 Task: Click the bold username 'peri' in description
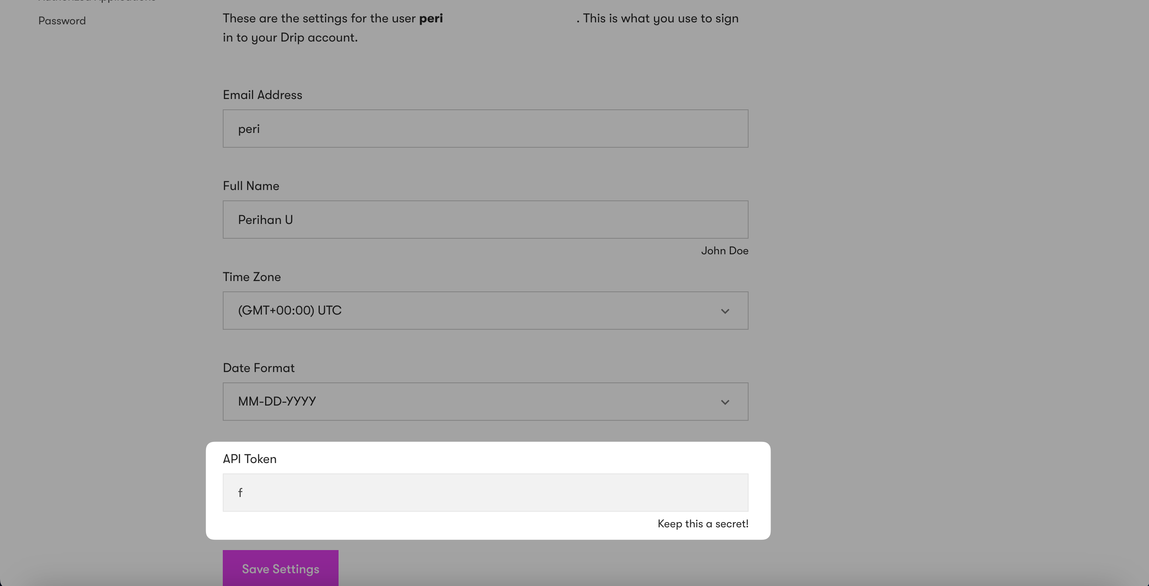431,18
